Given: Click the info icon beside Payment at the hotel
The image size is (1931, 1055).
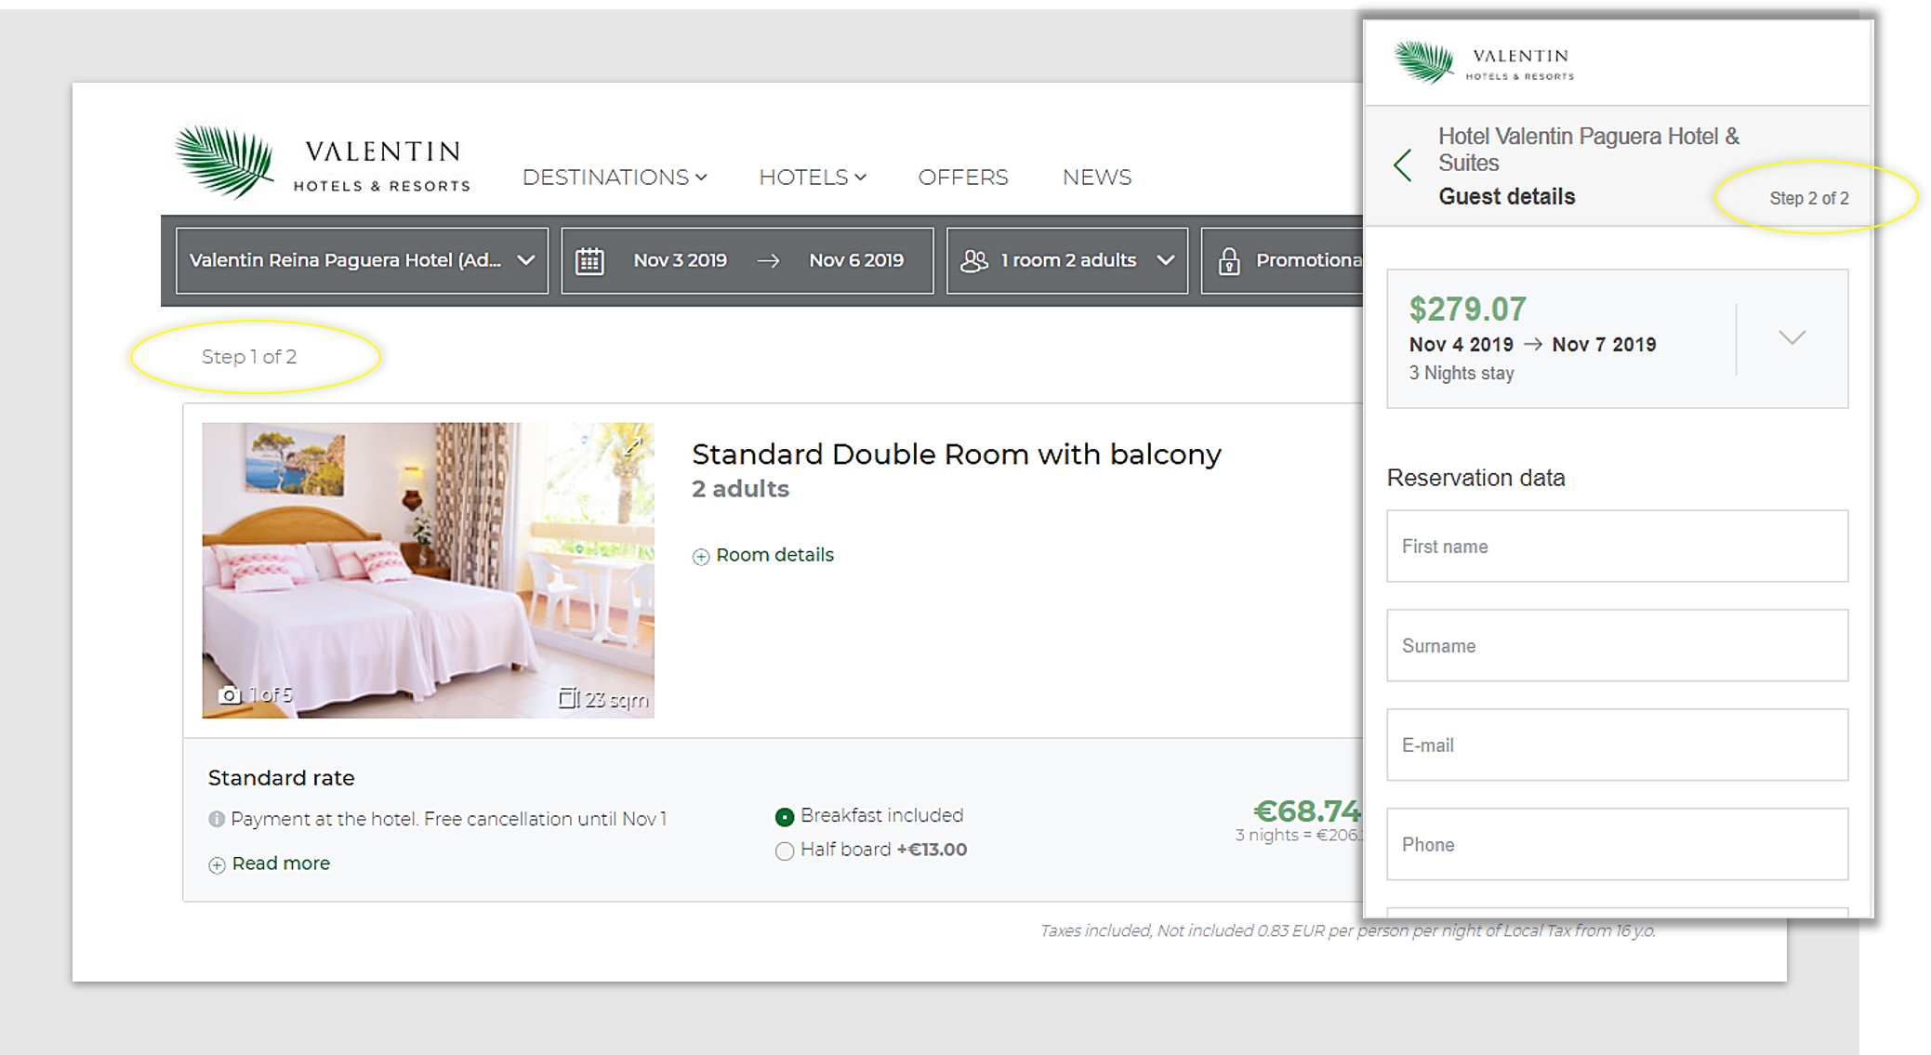Looking at the screenshot, I should (x=217, y=819).
